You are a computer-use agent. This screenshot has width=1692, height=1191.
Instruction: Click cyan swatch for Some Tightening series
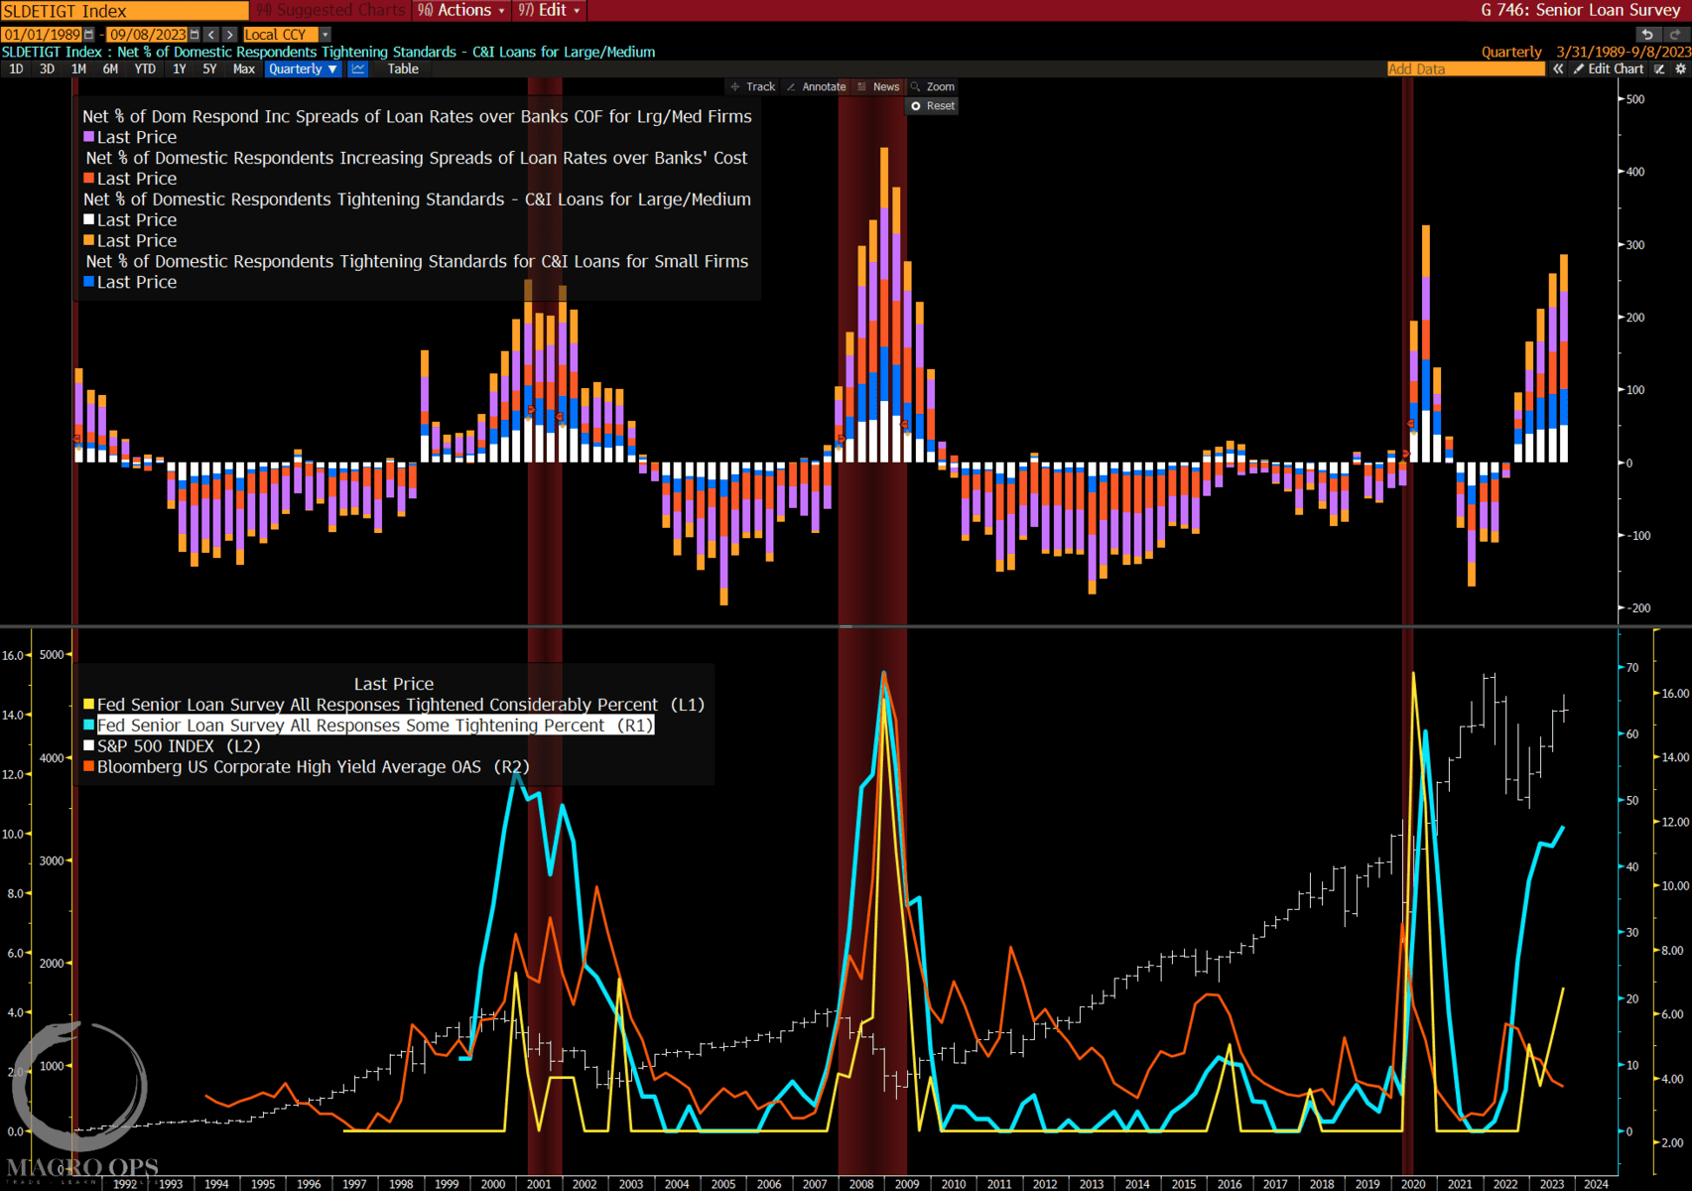(x=89, y=726)
